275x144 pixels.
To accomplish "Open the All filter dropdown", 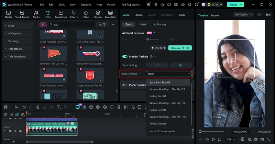I will coord(102,25).
